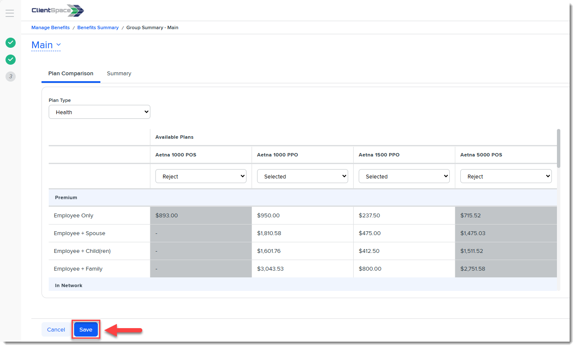This screenshot has height=348, width=576.
Task: Open the Plan Type Health dropdown
Action: point(100,112)
